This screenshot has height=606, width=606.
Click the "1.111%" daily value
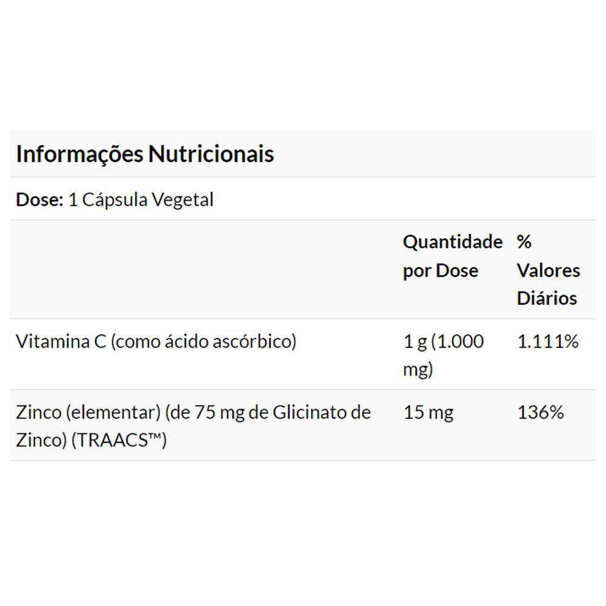548,342
